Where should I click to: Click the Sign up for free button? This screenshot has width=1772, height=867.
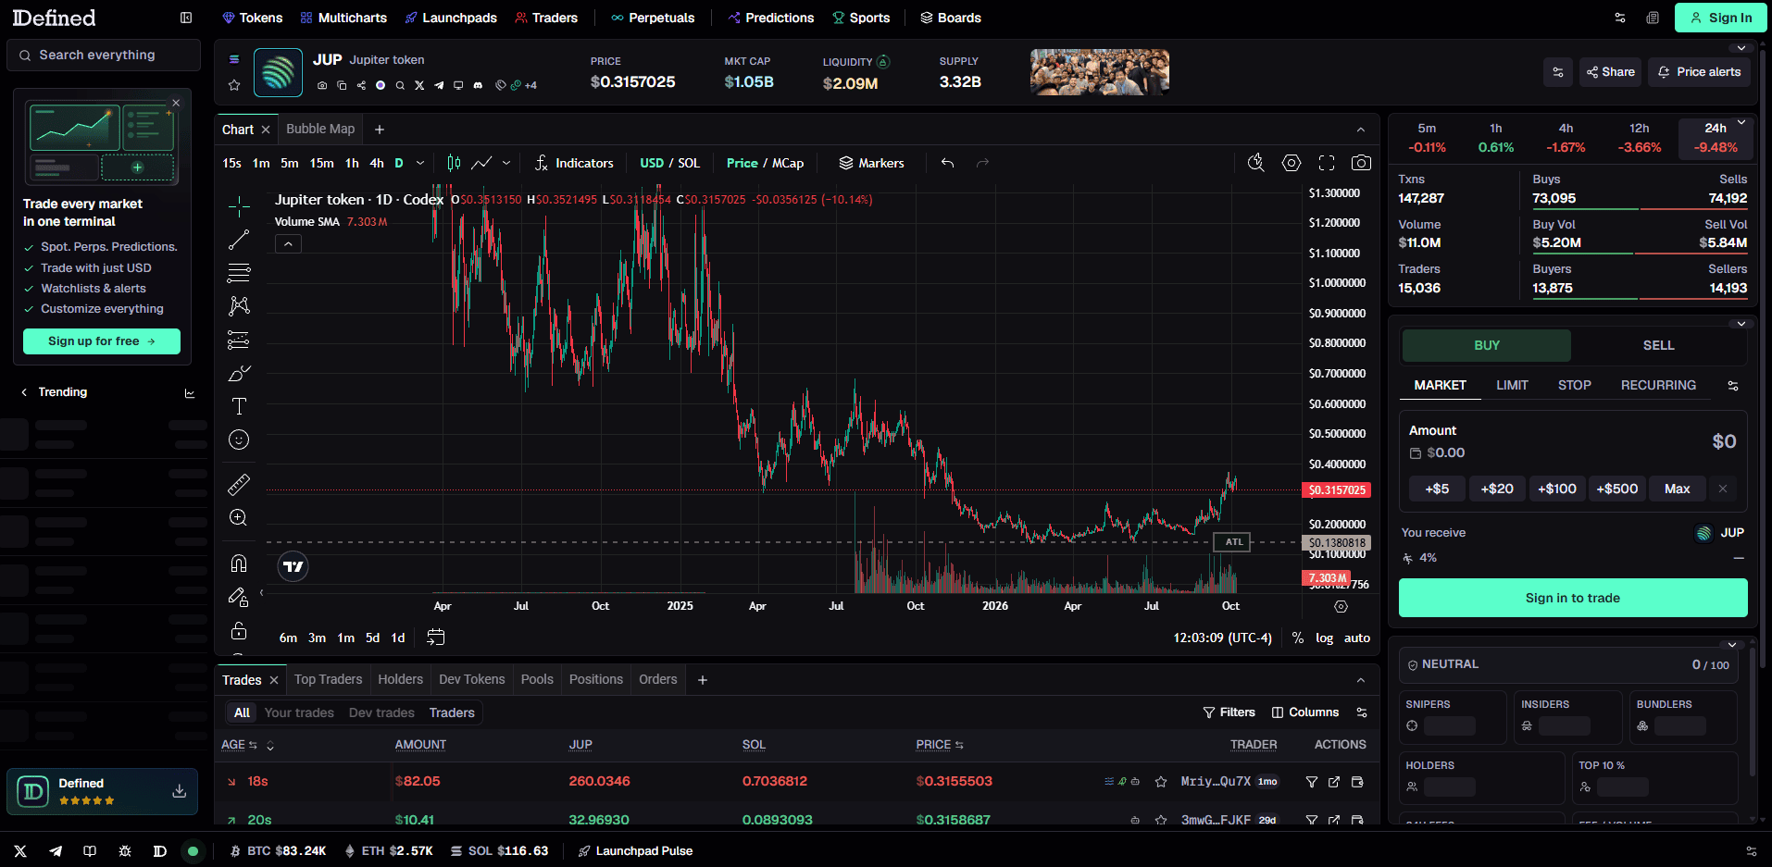pyautogui.click(x=102, y=341)
